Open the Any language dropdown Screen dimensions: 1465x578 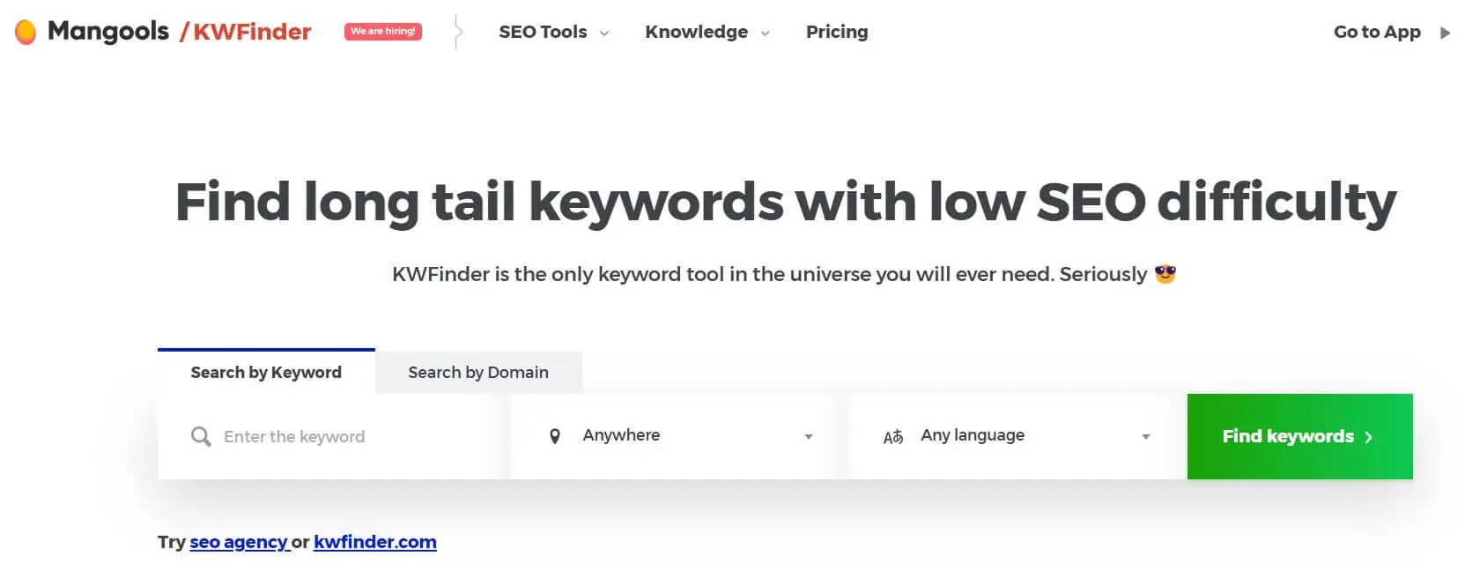click(1010, 436)
